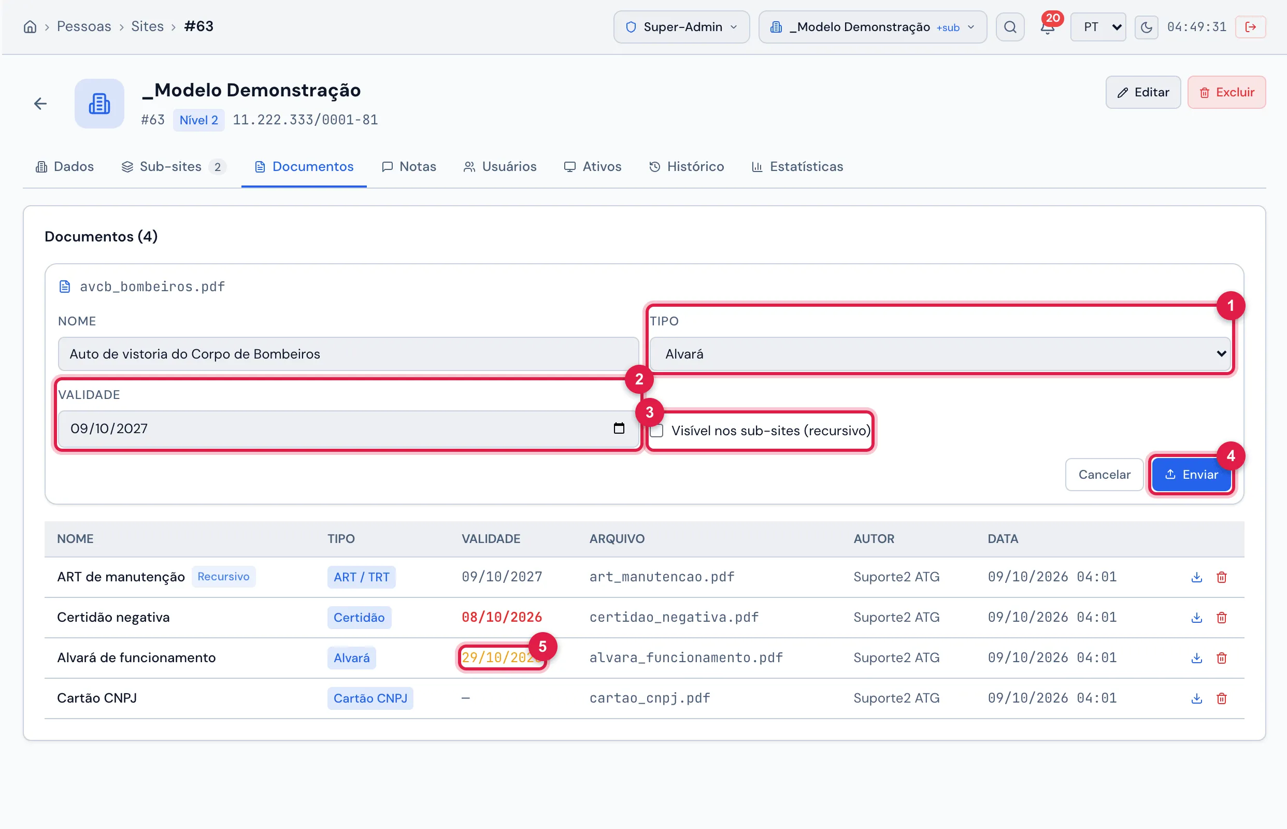The width and height of the screenshot is (1287, 829).
Task: Open the calendar picker in Validade field
Action: pyautogui.click(x=619, y=428)
